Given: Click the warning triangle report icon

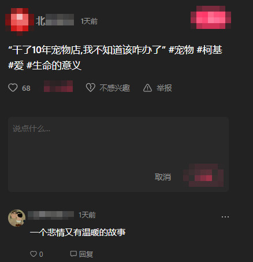Looking at the screenshot, I should 147,88.
